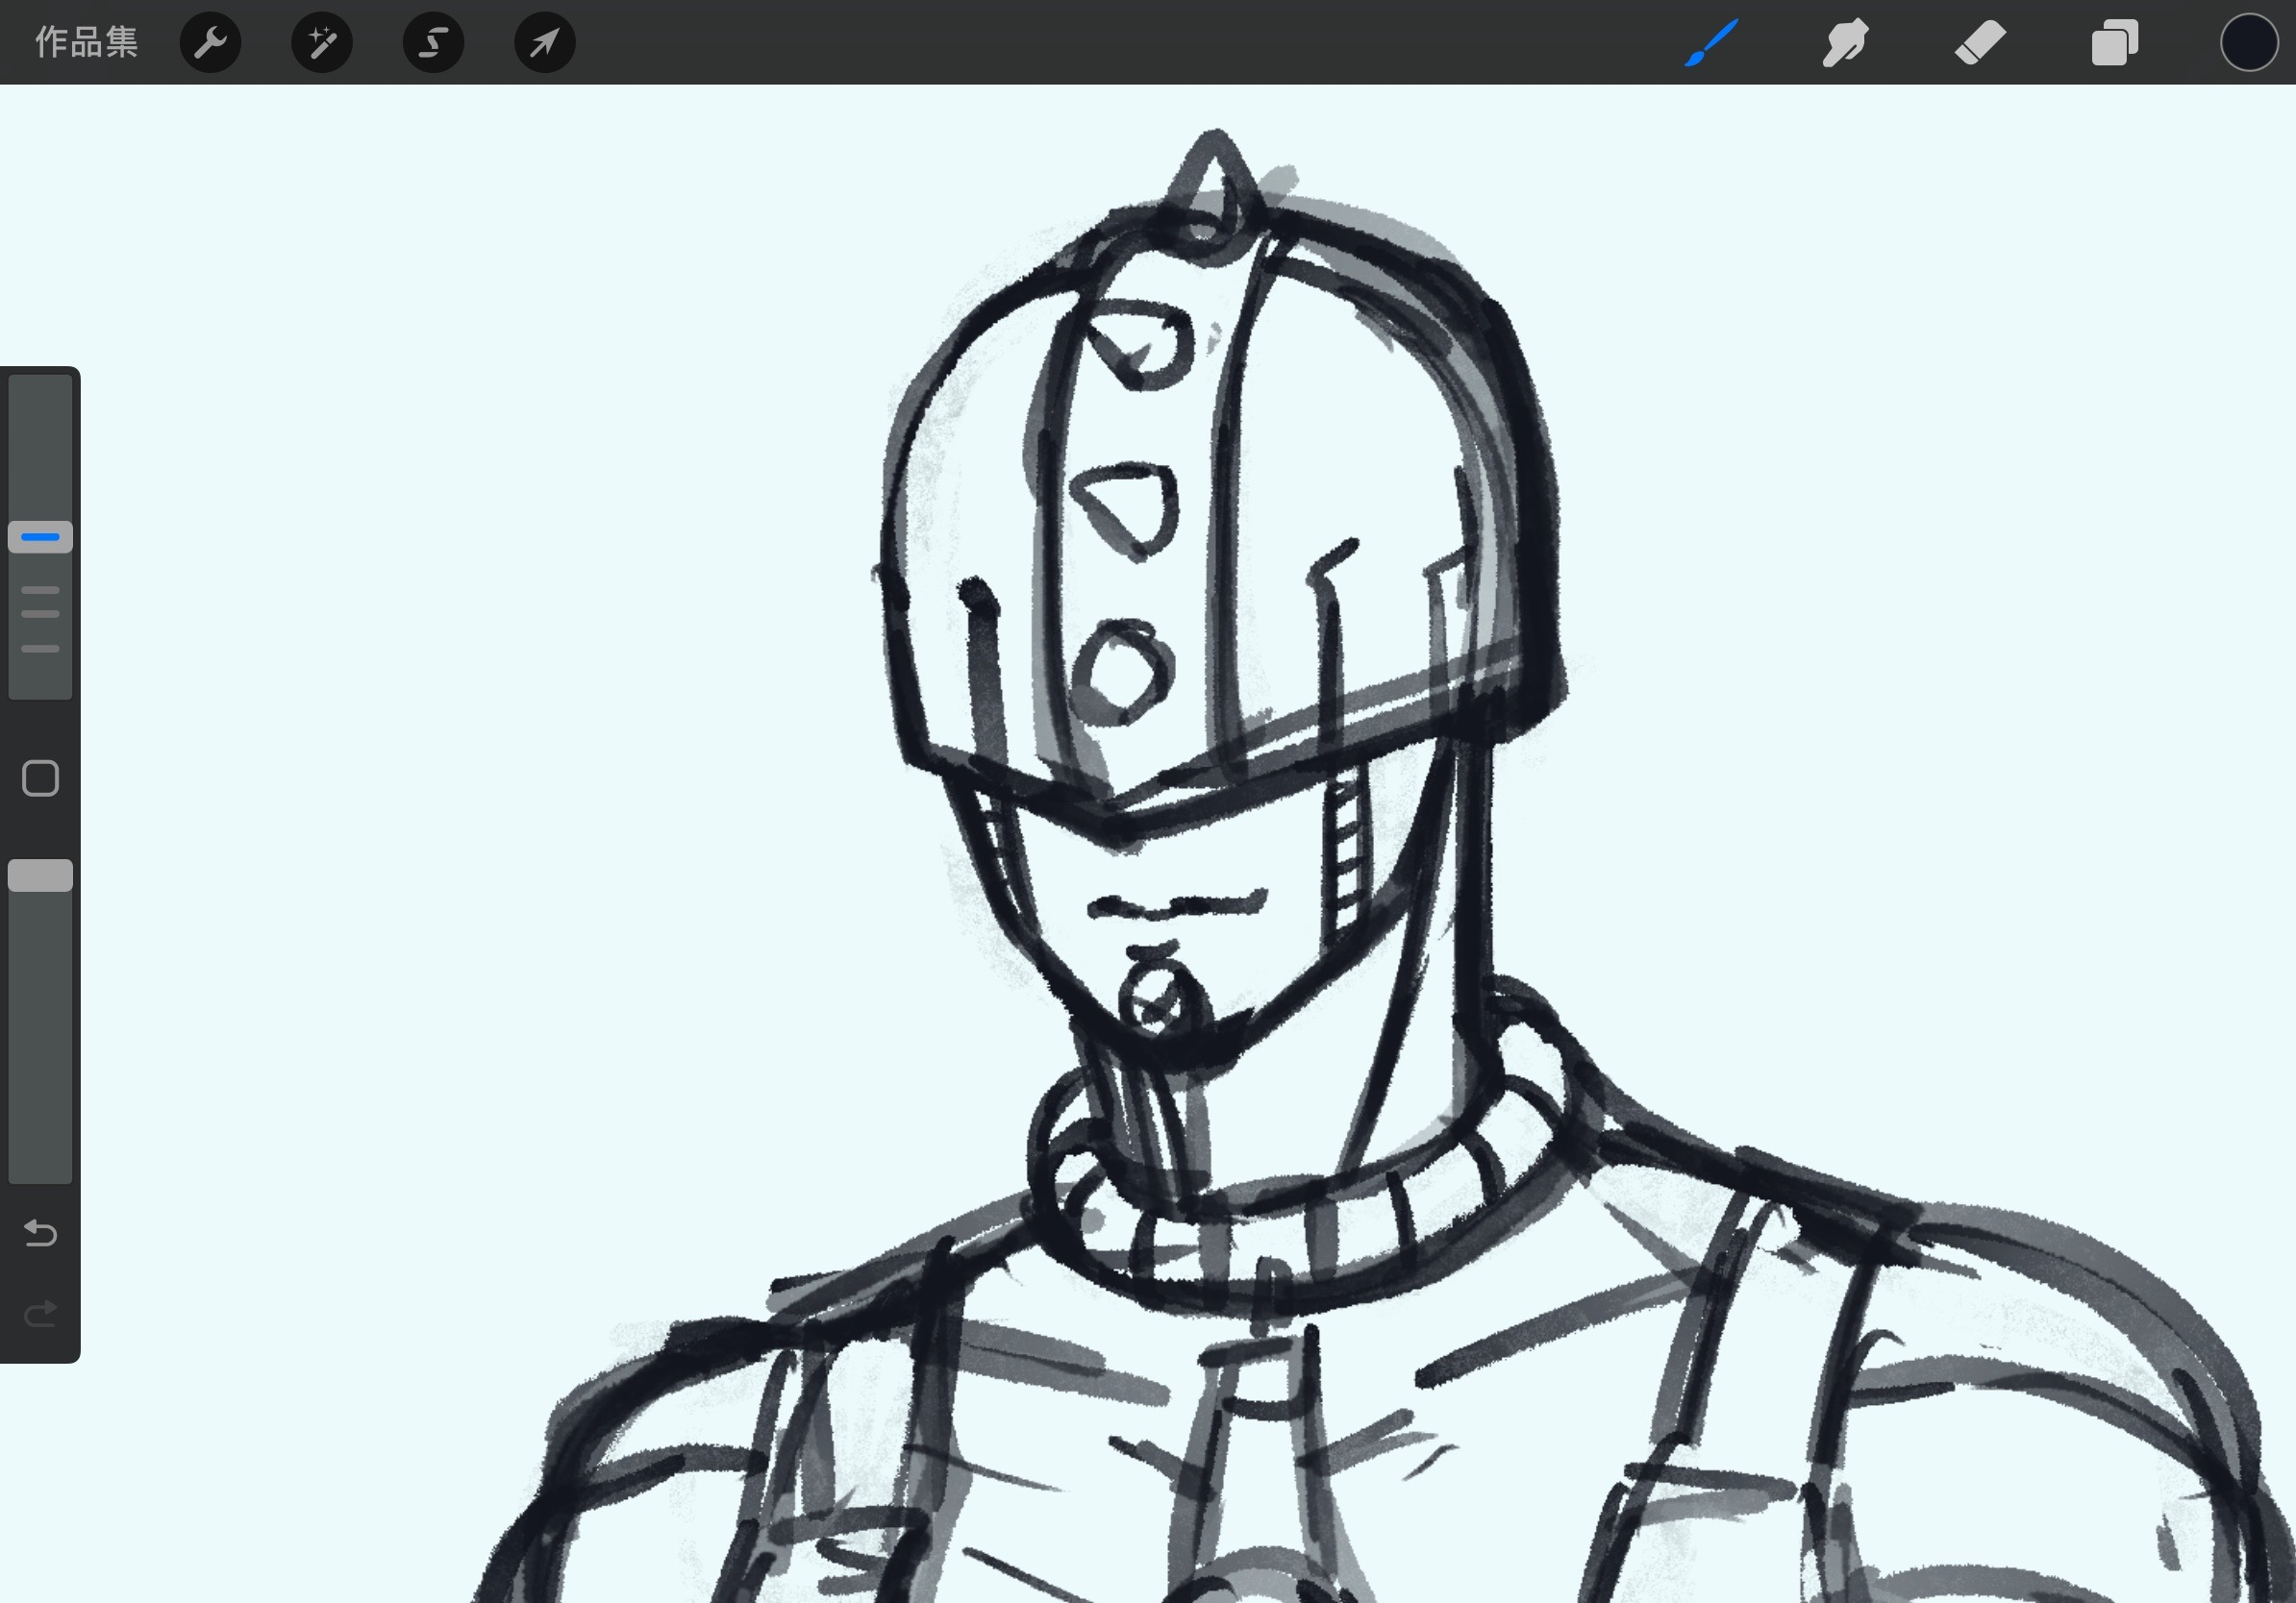The height and width of the screenshot is (1603, 2296).
Task: Select the Smudge finger tool
Action: (1845, 42)
